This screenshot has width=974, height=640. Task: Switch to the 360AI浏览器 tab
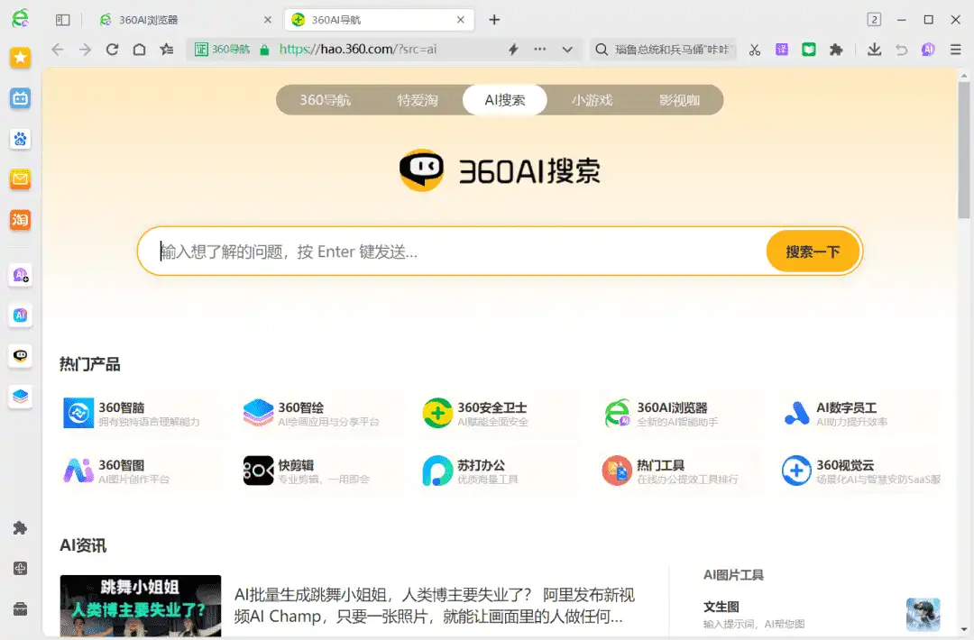(185, 20)
